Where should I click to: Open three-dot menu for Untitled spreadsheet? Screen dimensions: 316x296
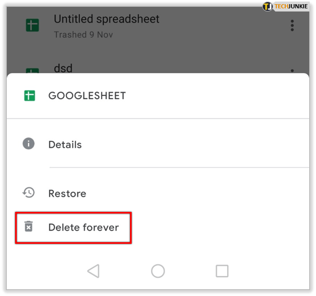click(x=292, y=25)
